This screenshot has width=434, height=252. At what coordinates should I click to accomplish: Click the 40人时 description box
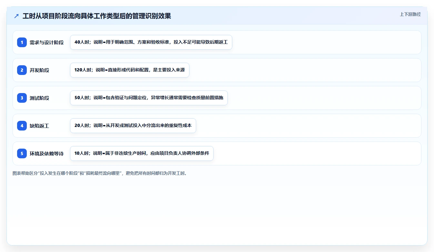tap(151, 42)
